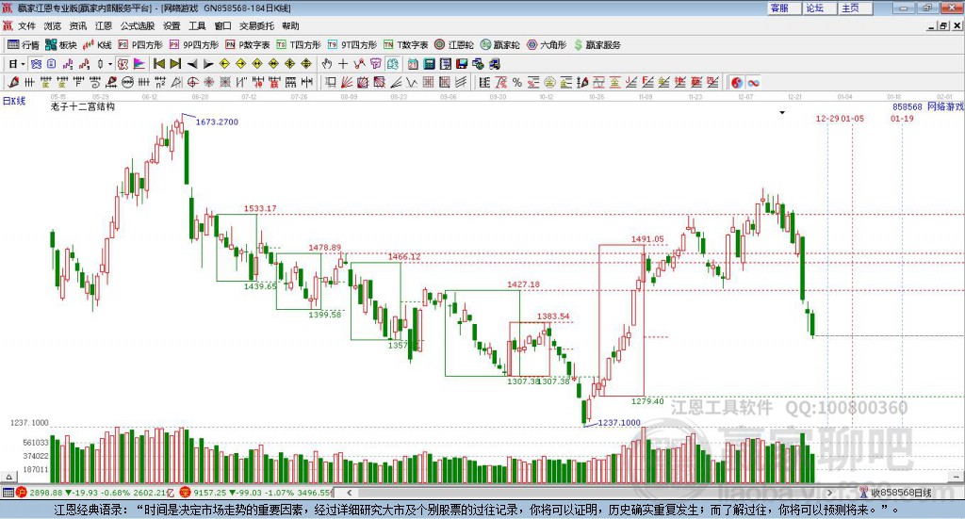Click the 1237.1000 low price label
This screenshot has height=519, width=965.
coord(619,423)
